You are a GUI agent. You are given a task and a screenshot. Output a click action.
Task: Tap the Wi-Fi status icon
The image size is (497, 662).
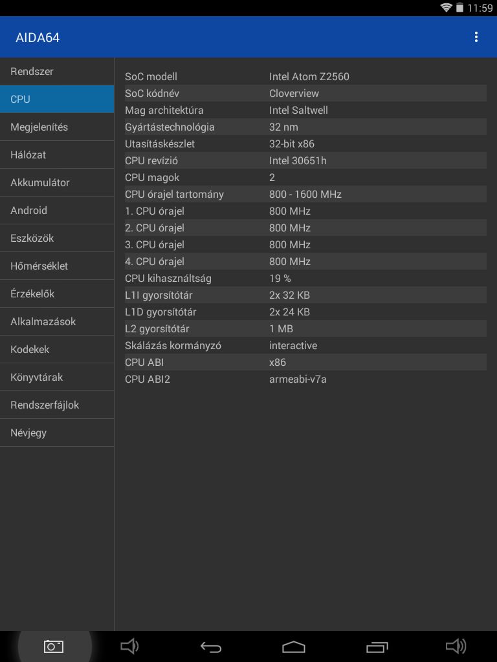446,8
